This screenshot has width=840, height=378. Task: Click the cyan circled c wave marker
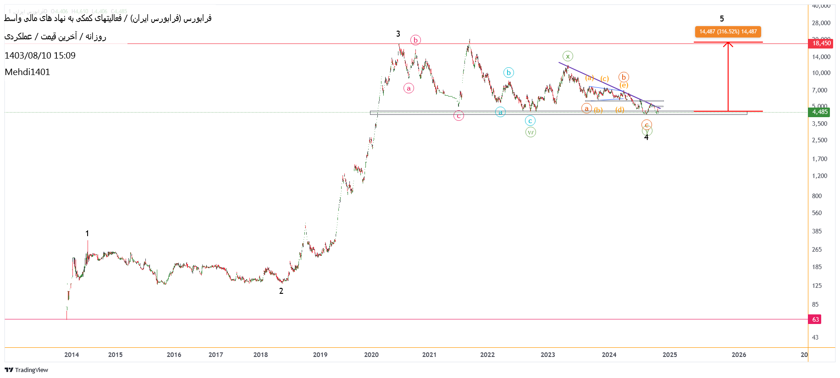click(x=530, y=121)
